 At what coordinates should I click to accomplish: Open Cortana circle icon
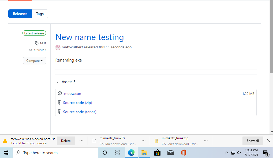tap(105, 153)
